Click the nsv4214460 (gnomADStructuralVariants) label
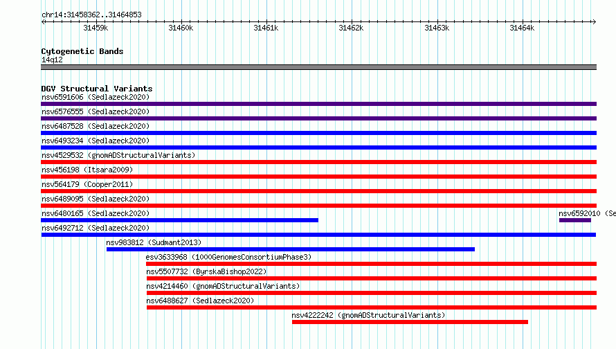616x349 pixels. coord(223,286)
